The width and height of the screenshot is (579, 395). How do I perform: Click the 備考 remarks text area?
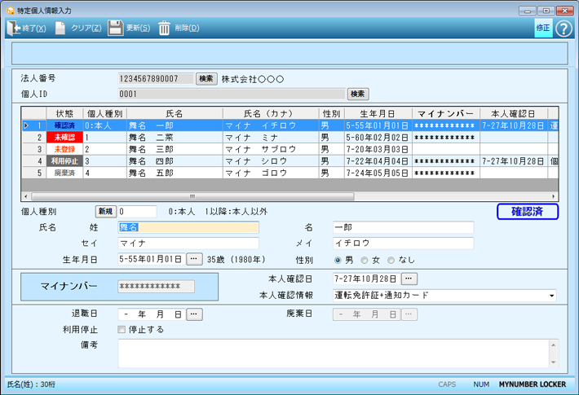[334, 353]
